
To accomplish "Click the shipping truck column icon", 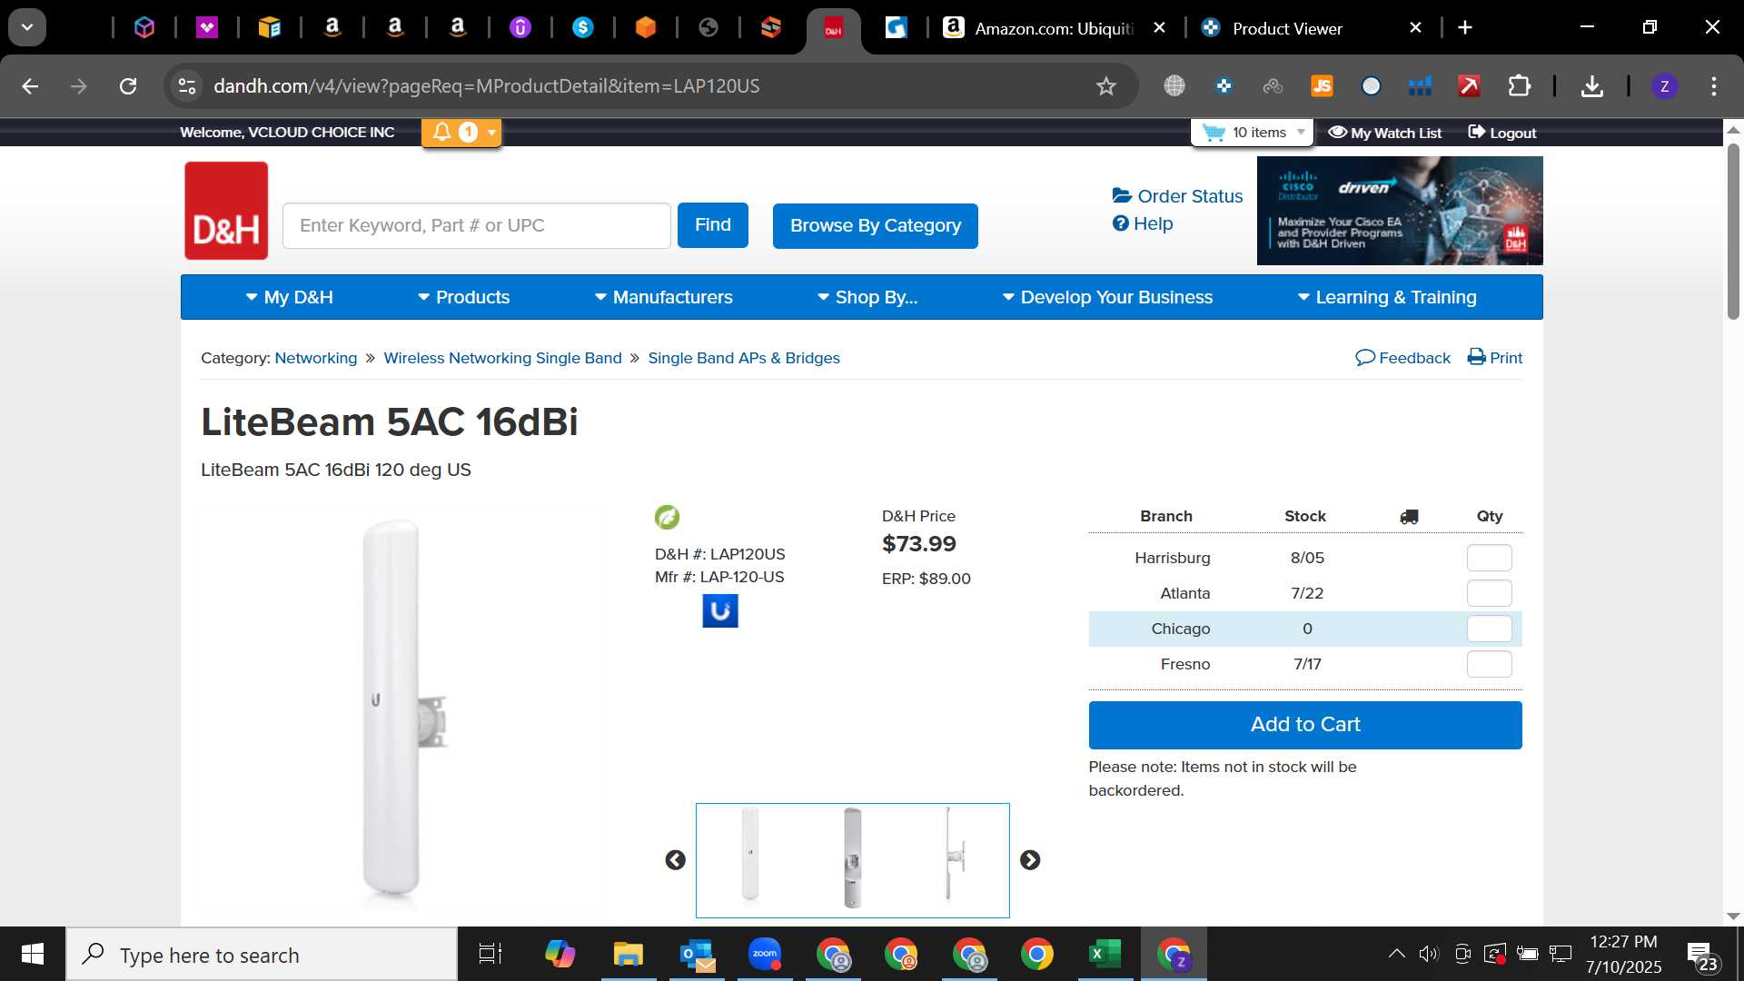I will pos(1409,517).
